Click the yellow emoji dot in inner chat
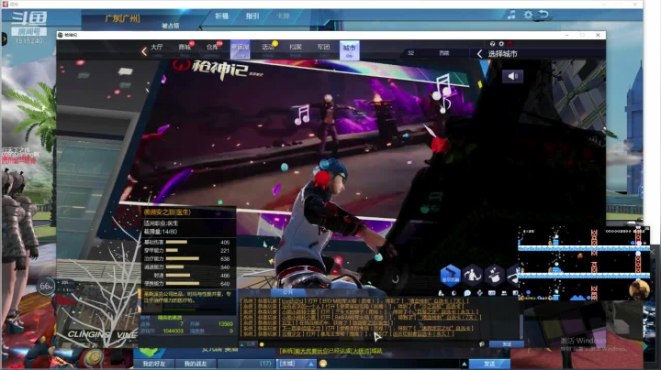Screen dimensions: 661x370 coord(262,344)
